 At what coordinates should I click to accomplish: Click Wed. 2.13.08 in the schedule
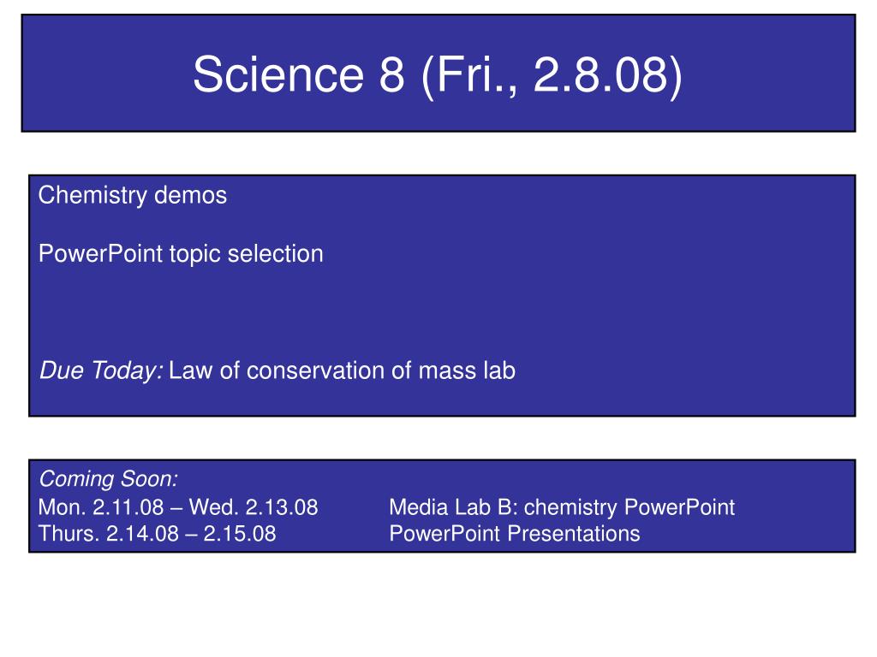(x=254, y=507)
